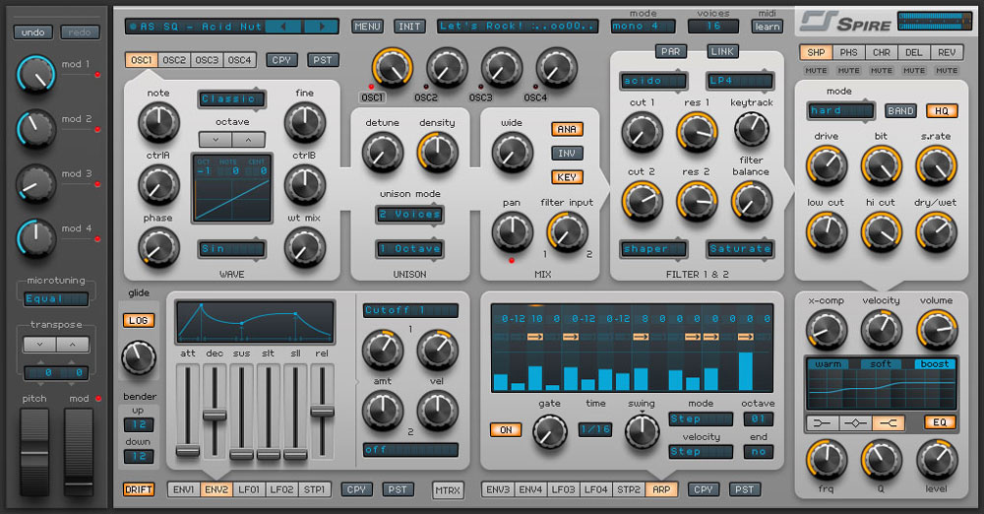Open the 2 Voices unison mode dropdown
Viewport: 984px width, 514px height.
coord(409,215)
